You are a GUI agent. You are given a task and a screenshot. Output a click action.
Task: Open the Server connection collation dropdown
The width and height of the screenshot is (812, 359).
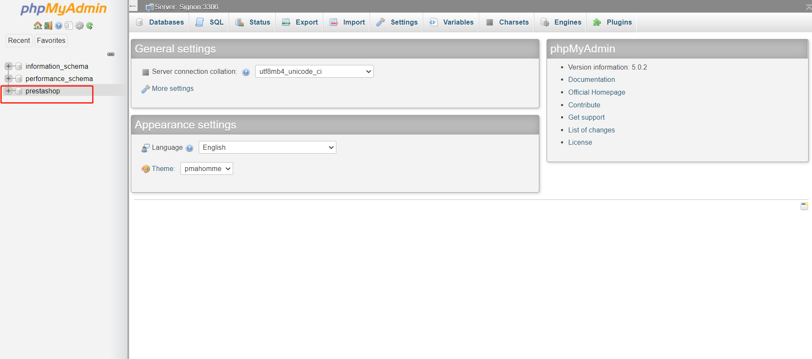[314, 71]
